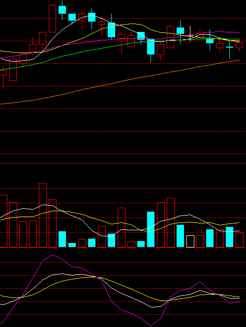Click the rightmost red volume bar
This screenshot has height=327, width=246.
click(x=240, y=240)
